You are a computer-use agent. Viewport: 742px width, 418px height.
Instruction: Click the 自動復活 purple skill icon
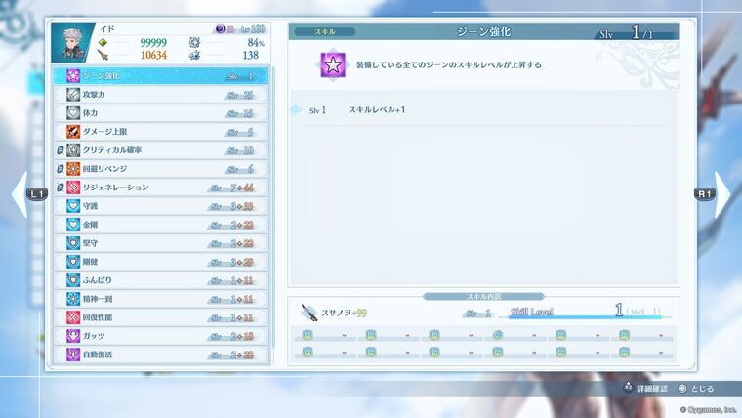tap(73, 355)
